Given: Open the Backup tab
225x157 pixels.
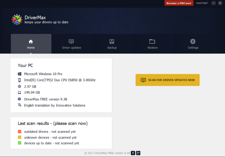Looking at the screenshot, I should (x=112, y=44).
